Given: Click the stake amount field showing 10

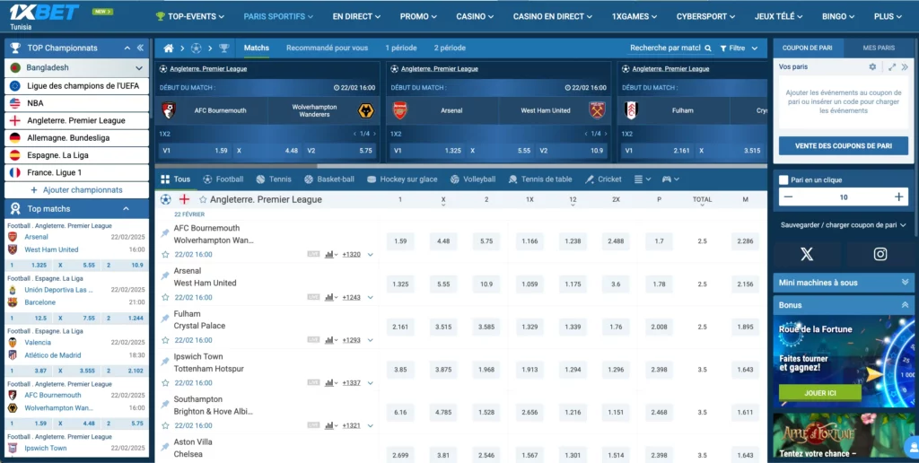Looking at the screenshot, I should tap(844, 197).
